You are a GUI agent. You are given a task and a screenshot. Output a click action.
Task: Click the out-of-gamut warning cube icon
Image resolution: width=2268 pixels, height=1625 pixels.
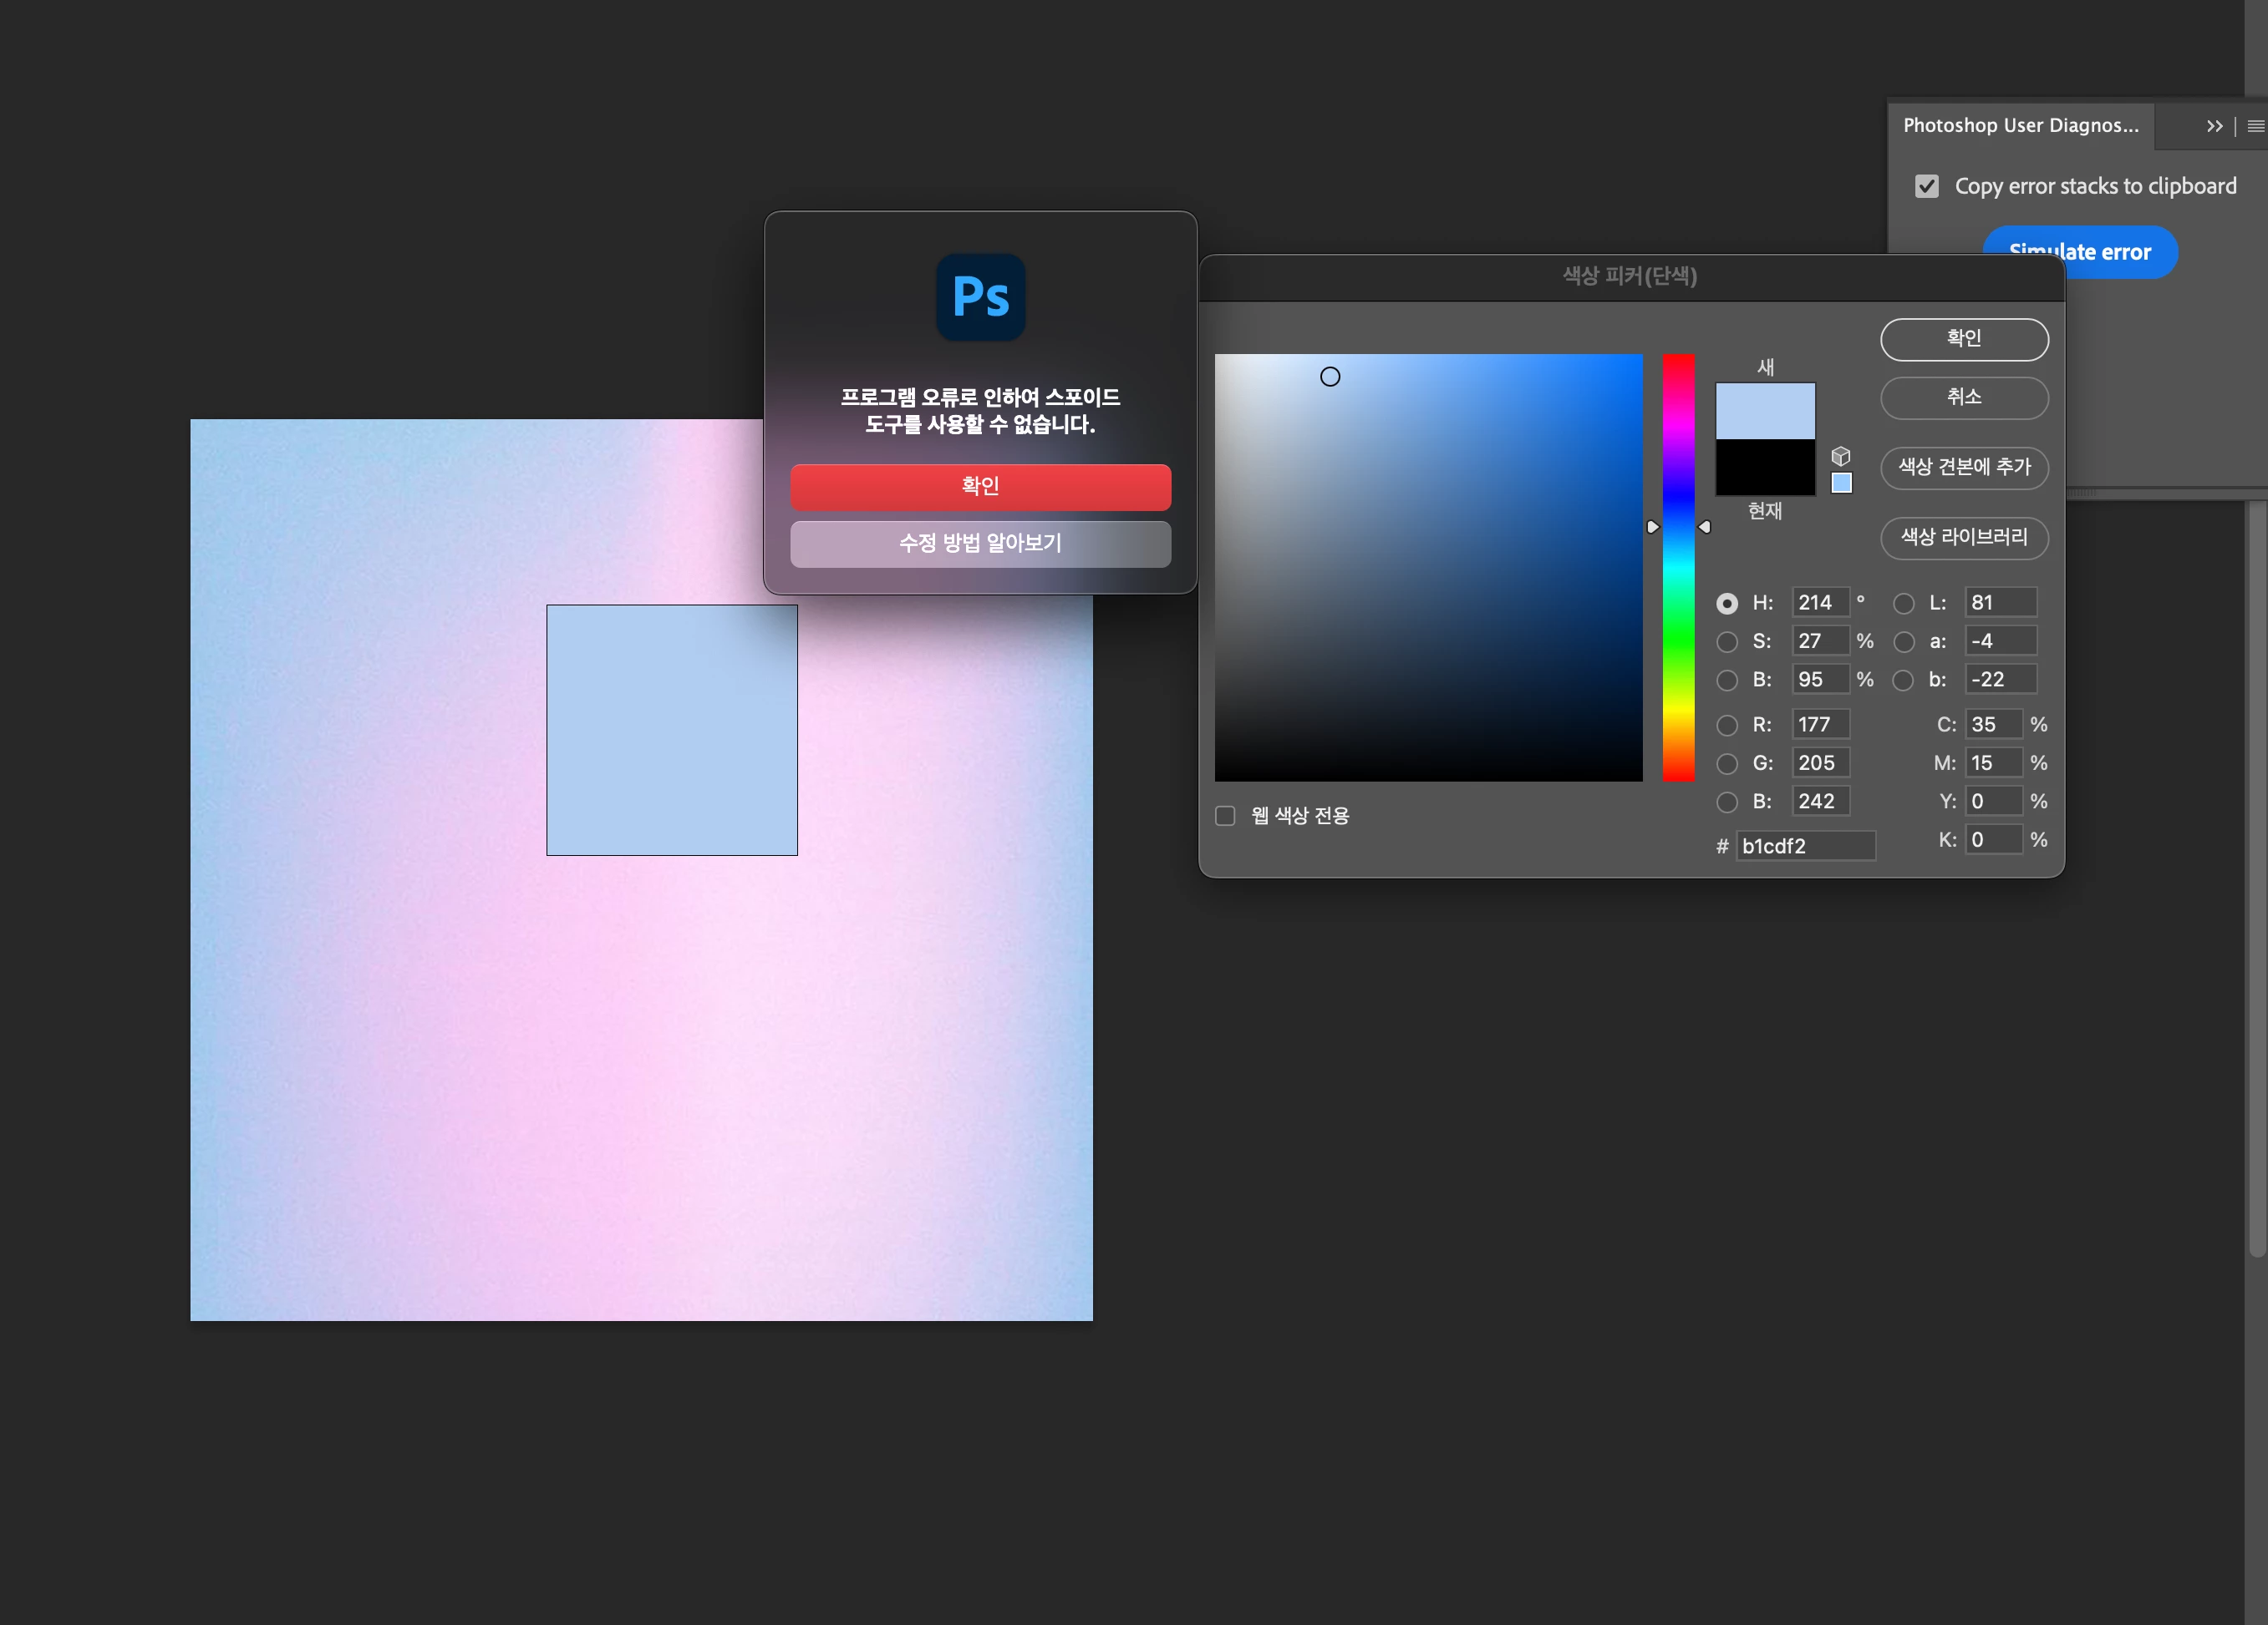[x=1840, y=456]
